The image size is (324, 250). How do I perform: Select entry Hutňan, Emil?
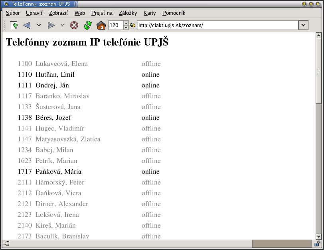click(55, 74)
